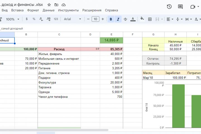201x134 pixels.
Task: Open the Инструменты menu
Action: click(68, 10)
